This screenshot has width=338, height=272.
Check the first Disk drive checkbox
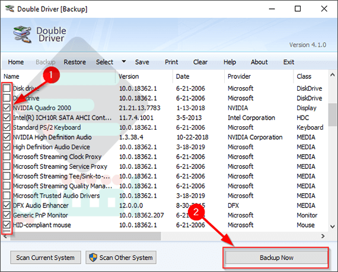[7, 88]
